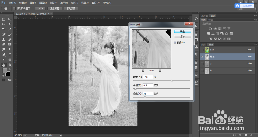This screenshot has width=258, height=137.
Task: Click the 适合屏幕 button
Action: click(55, 8)
